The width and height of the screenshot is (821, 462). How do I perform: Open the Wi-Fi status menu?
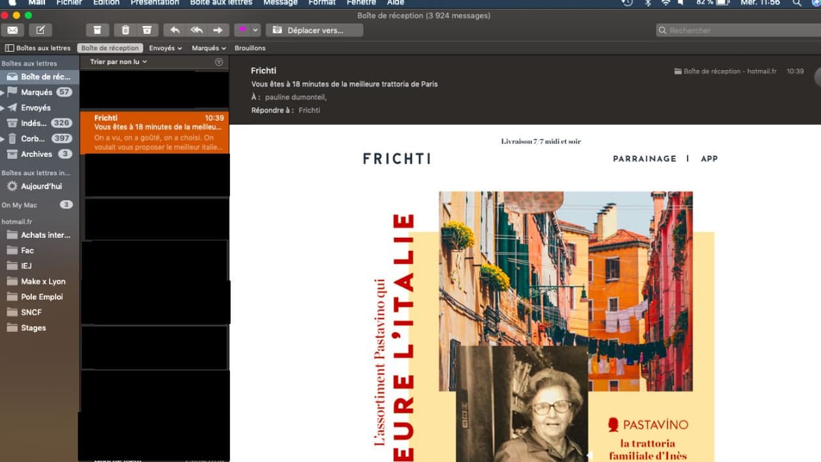[x=665, y=3]
